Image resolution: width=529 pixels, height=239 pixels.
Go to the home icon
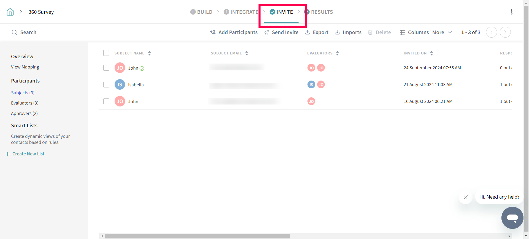pos(10,12)
